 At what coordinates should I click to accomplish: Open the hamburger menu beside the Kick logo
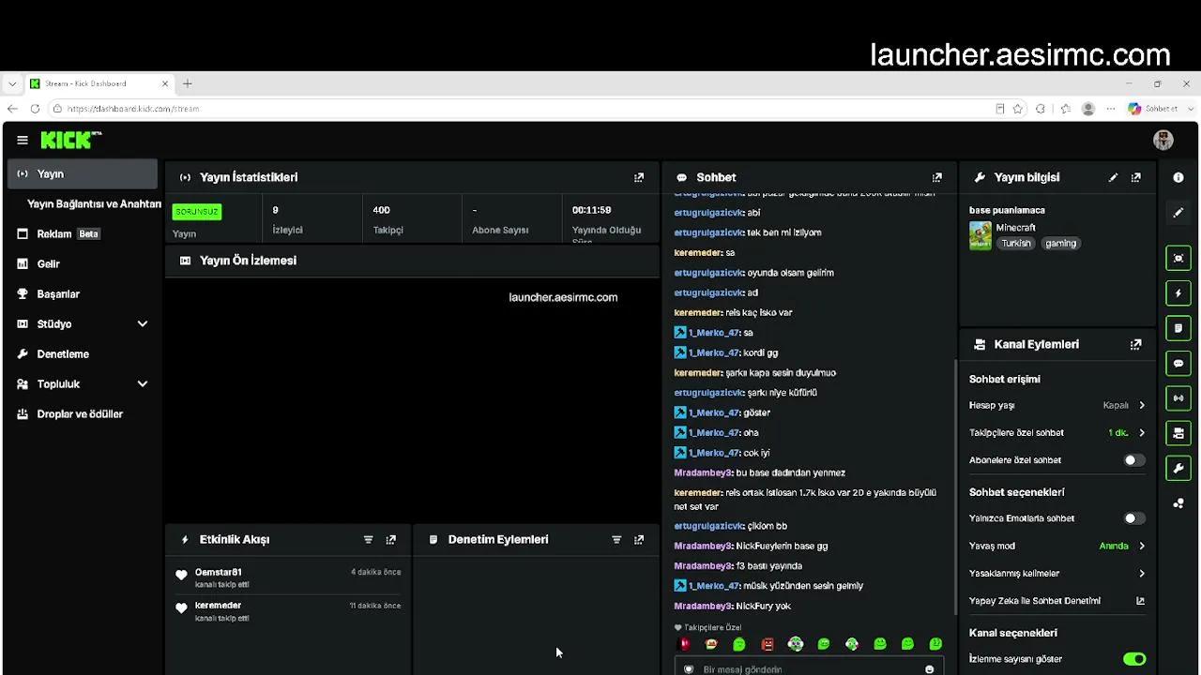coord(23,141)
